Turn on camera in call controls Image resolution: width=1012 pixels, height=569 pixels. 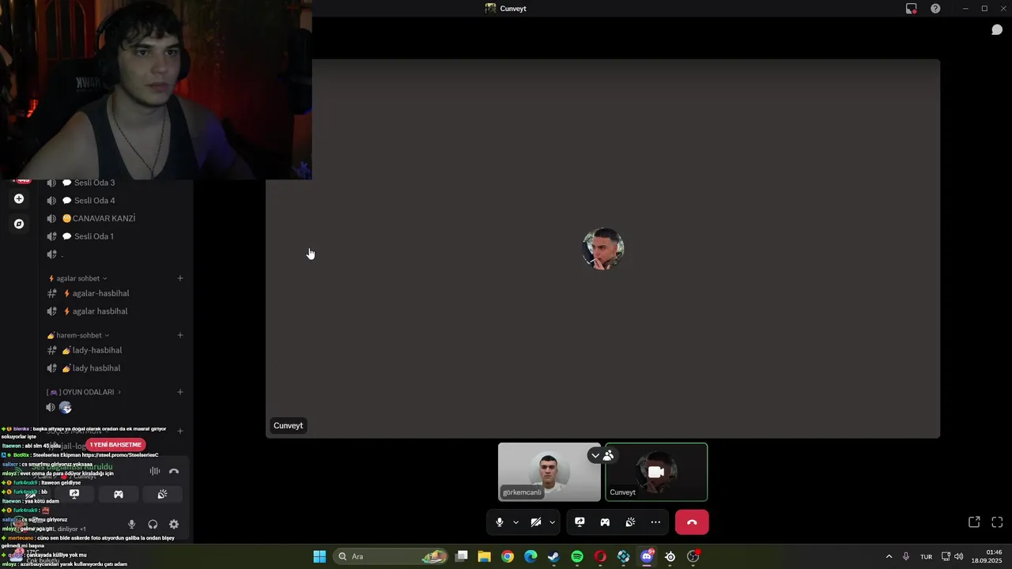coord(535,522)
